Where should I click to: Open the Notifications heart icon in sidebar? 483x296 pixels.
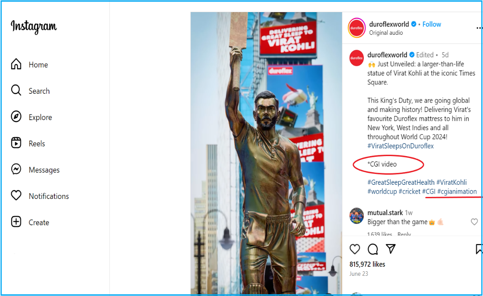click(16, 195)
